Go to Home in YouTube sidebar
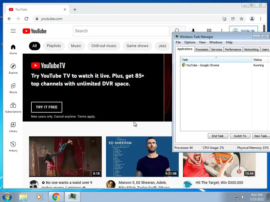 click(x=13, y=49)
